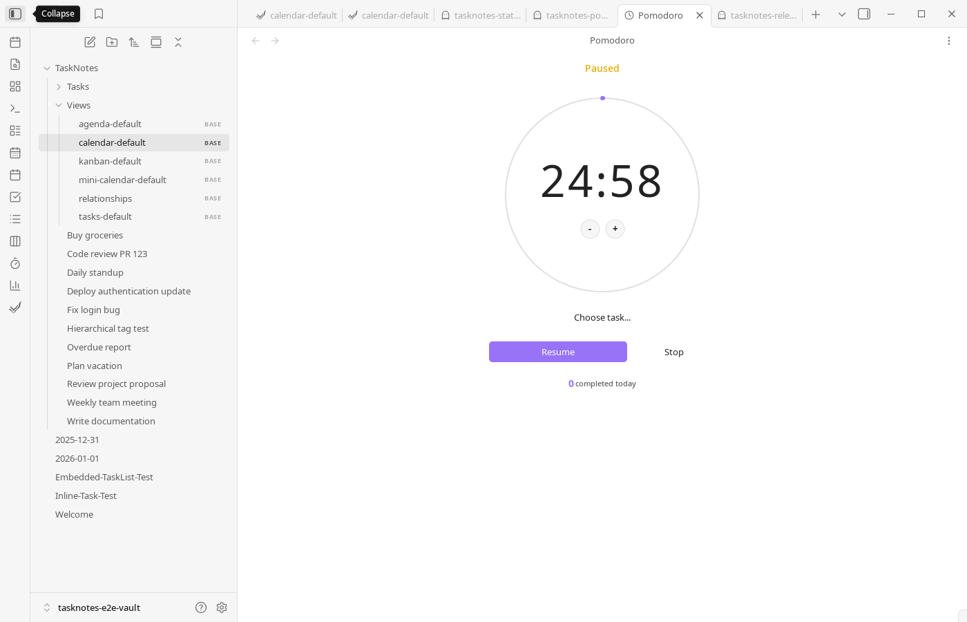Create a new folder in the explorer
Viewport: 967px width, 622px height.
(x=112, y=42)
